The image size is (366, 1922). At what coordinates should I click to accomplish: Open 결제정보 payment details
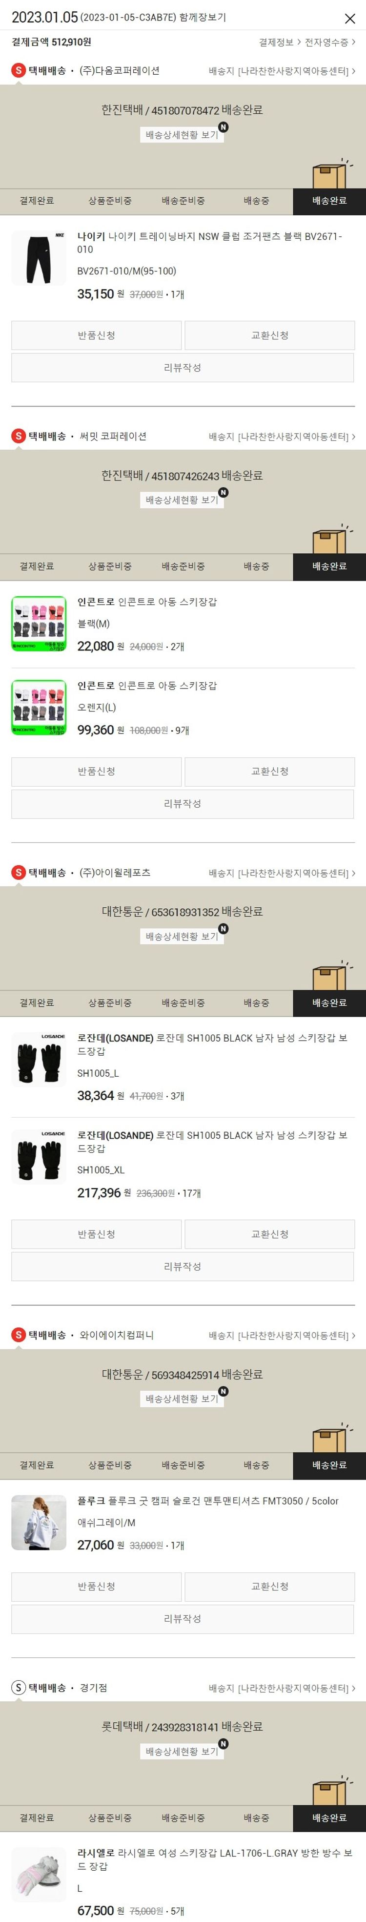[x=280, y=42]
